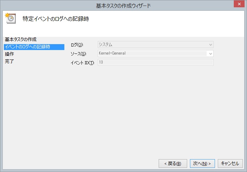Select the イベントのログへの記録時 step
247x172 pixels.
(34, 47)
